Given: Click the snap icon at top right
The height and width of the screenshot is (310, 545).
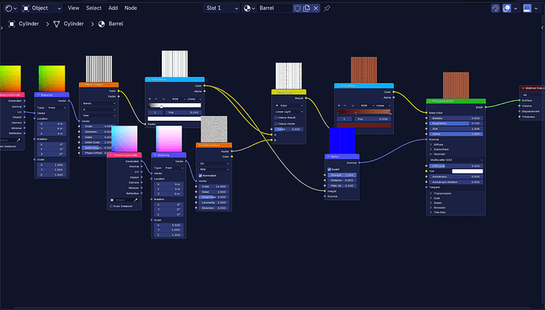Looking at the screenshot, I should coord(495,8).
